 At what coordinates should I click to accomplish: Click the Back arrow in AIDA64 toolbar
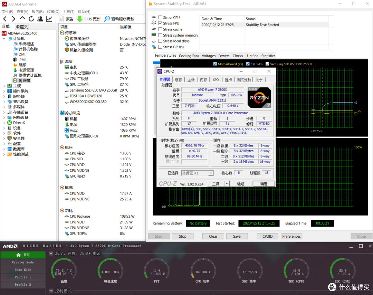coord(5,19)
